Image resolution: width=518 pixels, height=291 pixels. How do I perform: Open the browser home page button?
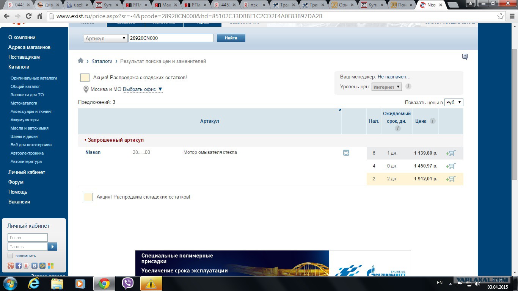click(39, 16)
